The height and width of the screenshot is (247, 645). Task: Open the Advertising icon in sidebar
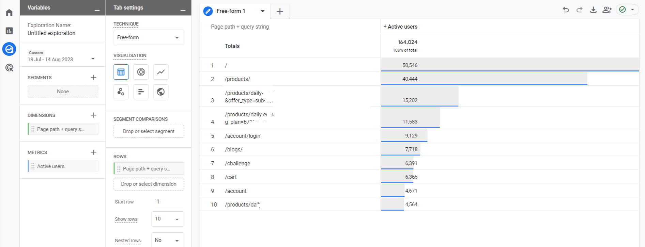[x=9, y=68]
